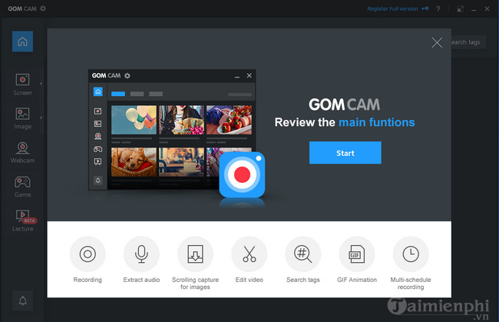Click the strawberries thumbnail in preview
Viewport: 499px width, 322px height.
click(229, 120)
